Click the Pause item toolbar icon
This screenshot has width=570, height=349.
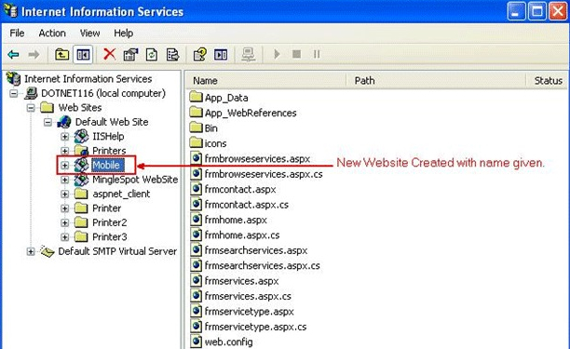[317, 55]
